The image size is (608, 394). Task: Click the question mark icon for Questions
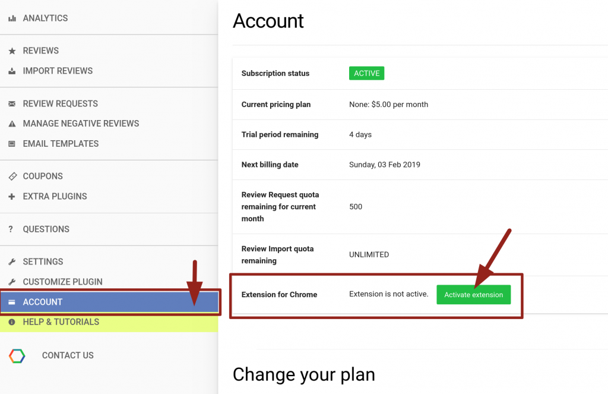(11, 229)
